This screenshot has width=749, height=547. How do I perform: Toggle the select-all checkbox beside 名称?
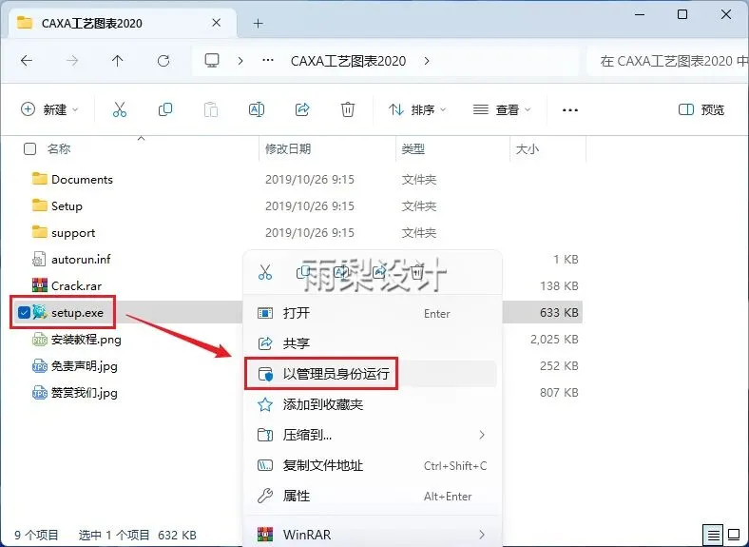pyautogui.click(x=29, y=149)
